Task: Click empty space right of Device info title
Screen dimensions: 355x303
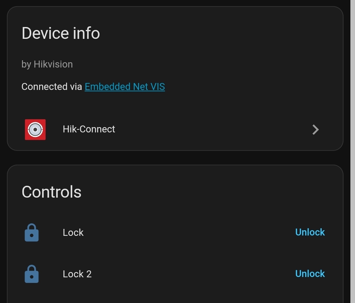Action: point(214,33)
